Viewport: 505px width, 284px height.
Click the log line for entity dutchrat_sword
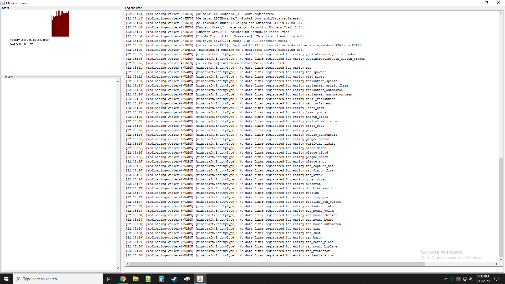229,188
